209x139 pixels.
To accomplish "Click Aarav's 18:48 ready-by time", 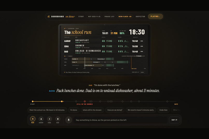I will [x=135, y=41].
